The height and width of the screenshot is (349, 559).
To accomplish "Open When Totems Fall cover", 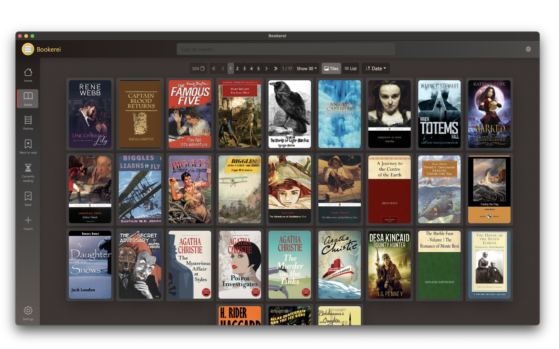I will [439, 114].
